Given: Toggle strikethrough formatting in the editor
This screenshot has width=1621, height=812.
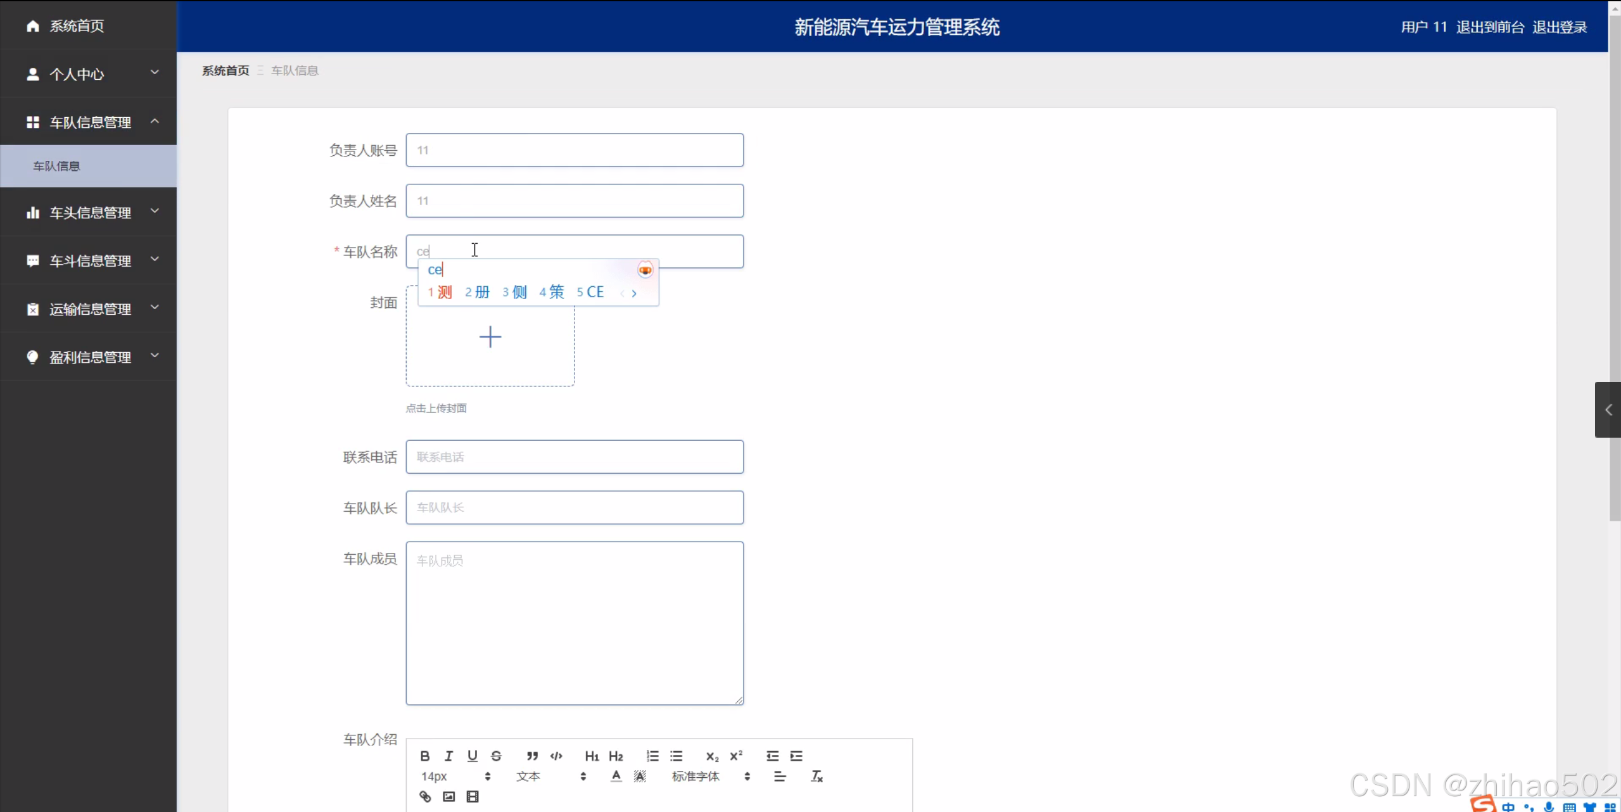Looking at the screenshot, I should coord(496,756).
